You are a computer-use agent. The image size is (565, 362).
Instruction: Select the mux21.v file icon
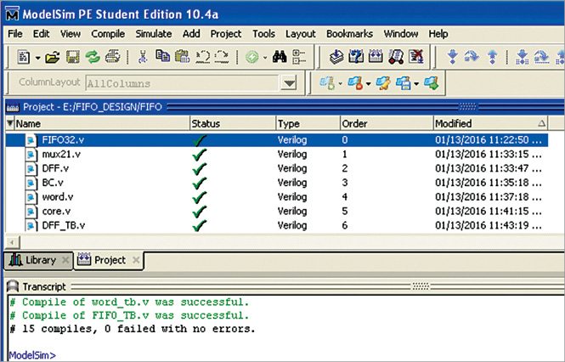click(31, 155)
